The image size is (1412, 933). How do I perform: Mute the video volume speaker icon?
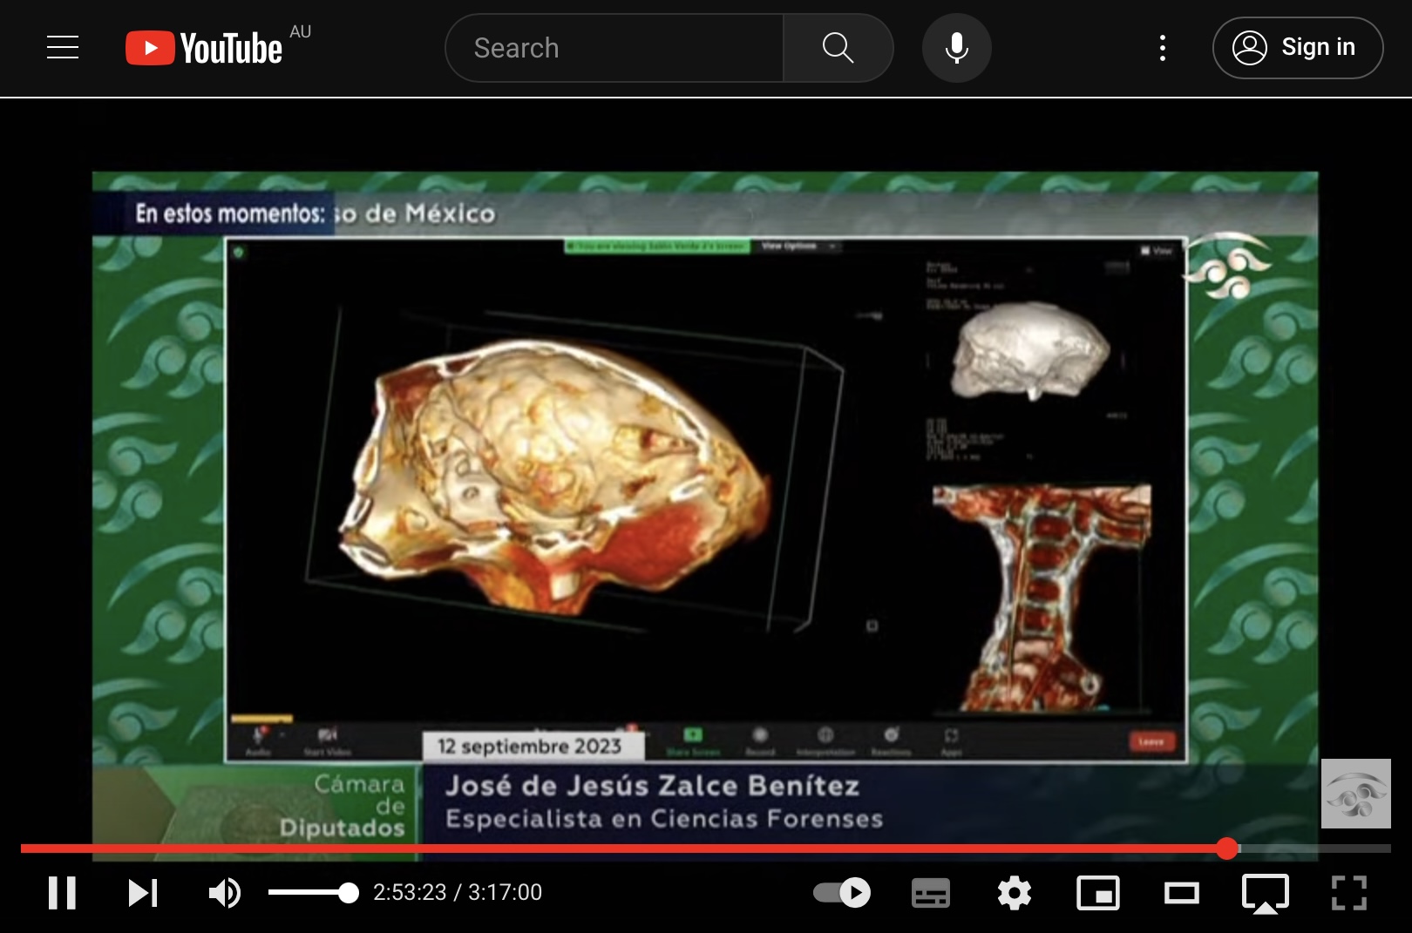(224, 893)
